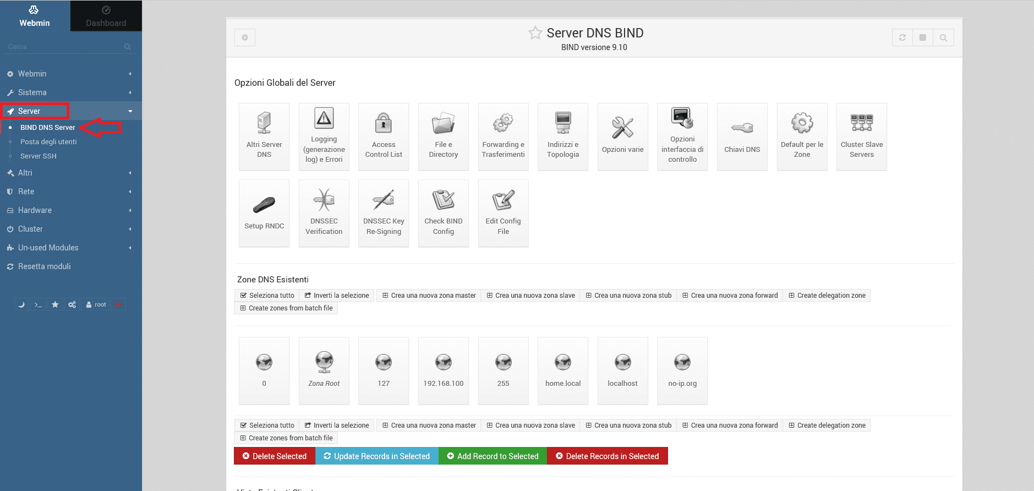The width and height of the screenshot is (1034, 491).
Task: Open 192.168.100 zone
Action: coord(444,370)
